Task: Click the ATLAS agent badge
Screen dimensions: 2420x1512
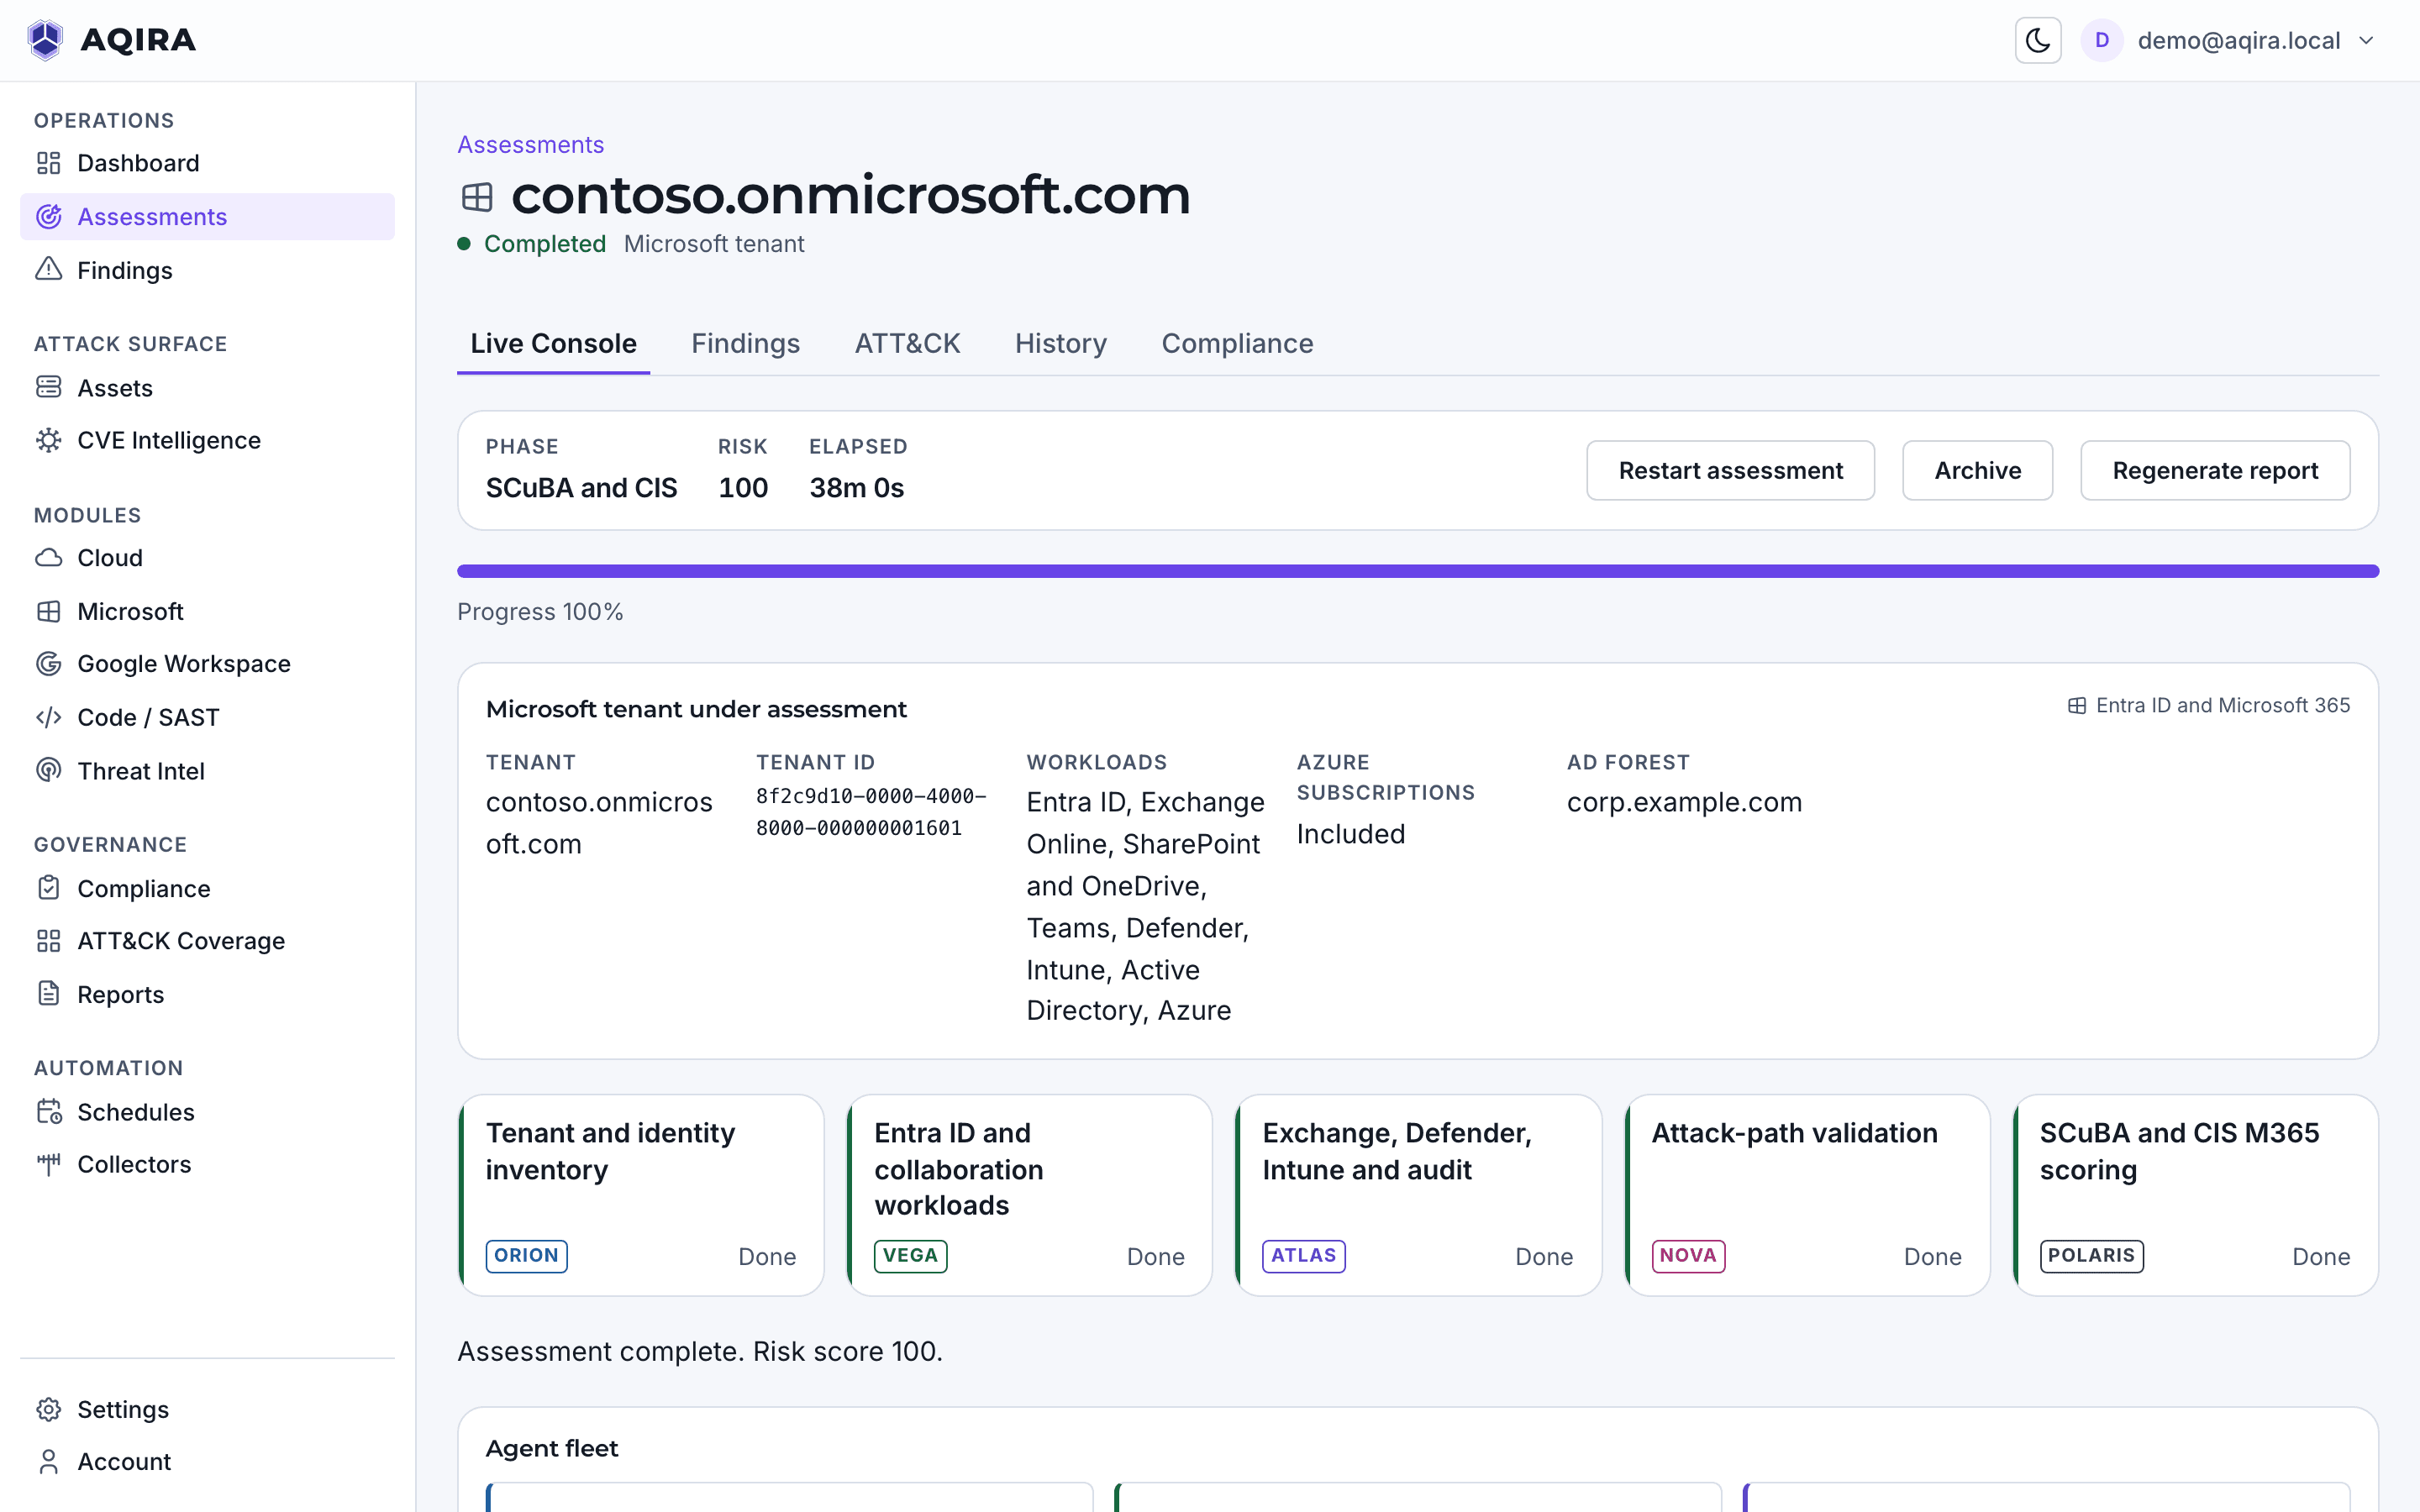Action: [x=1303, y=1256]
